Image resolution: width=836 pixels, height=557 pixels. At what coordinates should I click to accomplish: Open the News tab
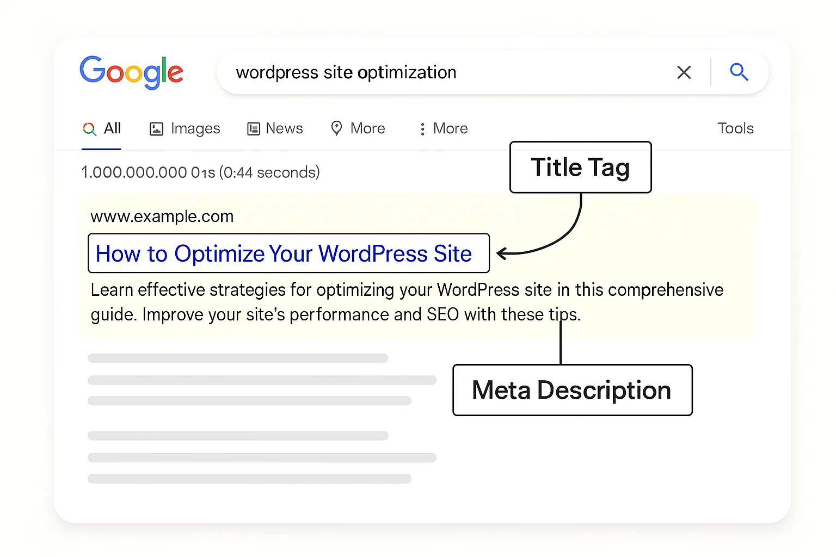point(275,129)
